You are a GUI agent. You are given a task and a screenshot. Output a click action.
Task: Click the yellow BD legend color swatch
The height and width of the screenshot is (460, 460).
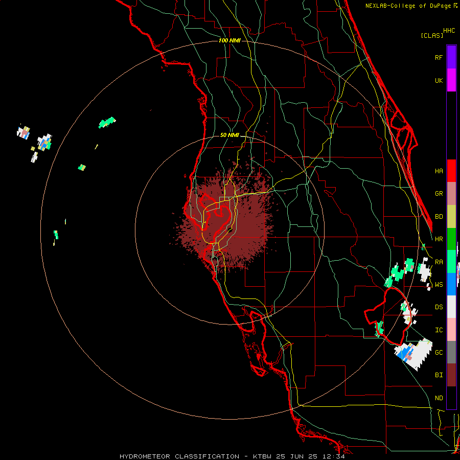pyautogui.click(x=451, y=217)
